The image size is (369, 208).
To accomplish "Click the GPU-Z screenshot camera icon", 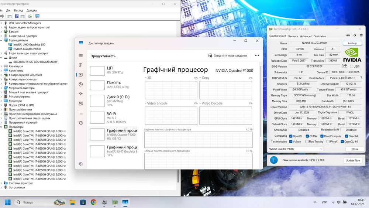I will (x=348, y=35).
